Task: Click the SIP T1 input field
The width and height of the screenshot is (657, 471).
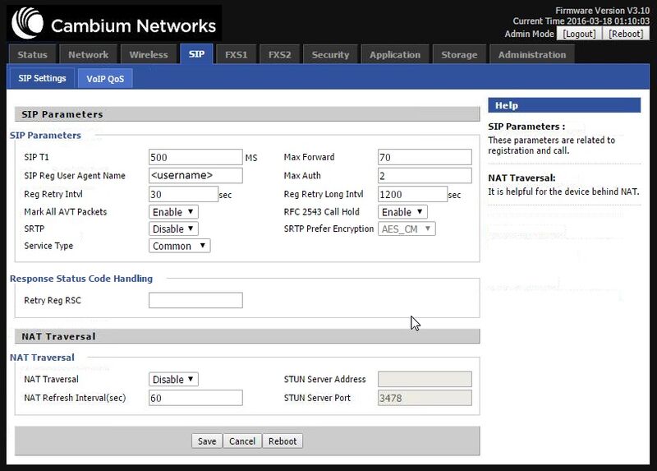Action: tap(195, 157)
